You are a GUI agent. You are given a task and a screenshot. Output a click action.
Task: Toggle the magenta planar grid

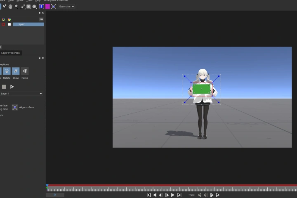click(47, 7)
